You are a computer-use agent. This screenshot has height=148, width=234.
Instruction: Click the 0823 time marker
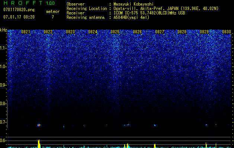(70, 32)
